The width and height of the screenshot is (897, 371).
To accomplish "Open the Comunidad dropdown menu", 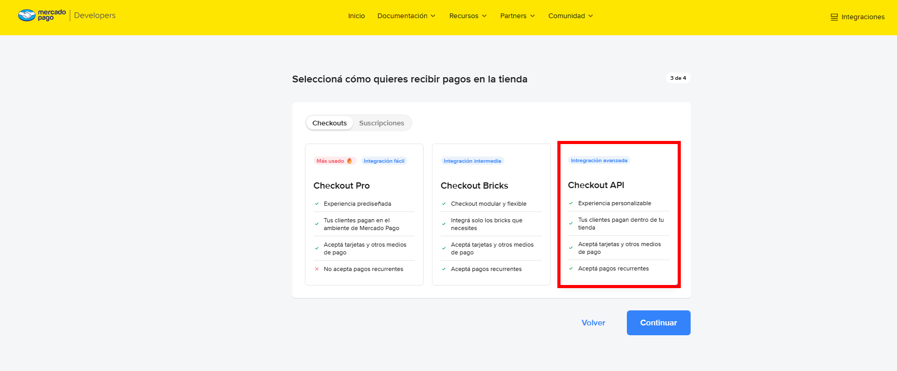I will pos(571,16).
